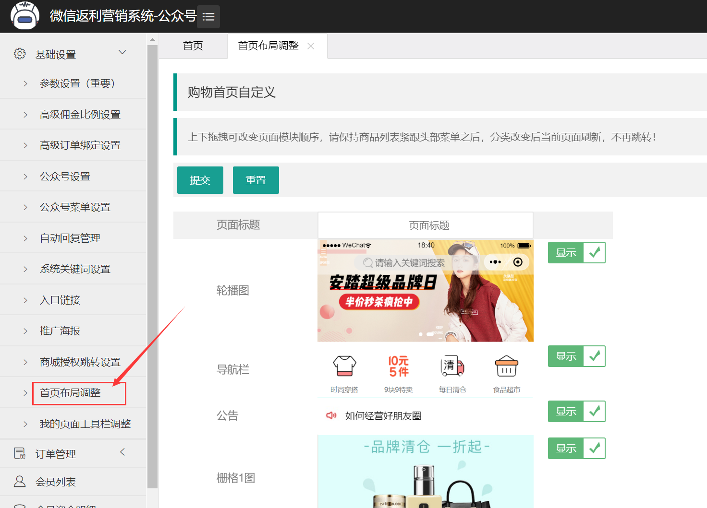Click 订单管理 sidebar label
This screenshot has height=508, width=707.
(56, 454)
